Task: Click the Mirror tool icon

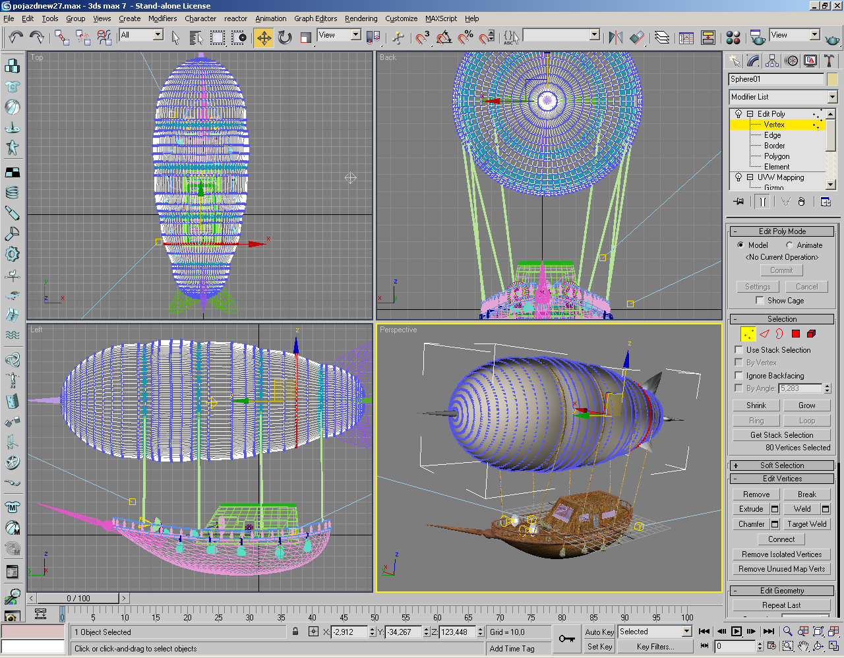Action: (x=616, y=38)
